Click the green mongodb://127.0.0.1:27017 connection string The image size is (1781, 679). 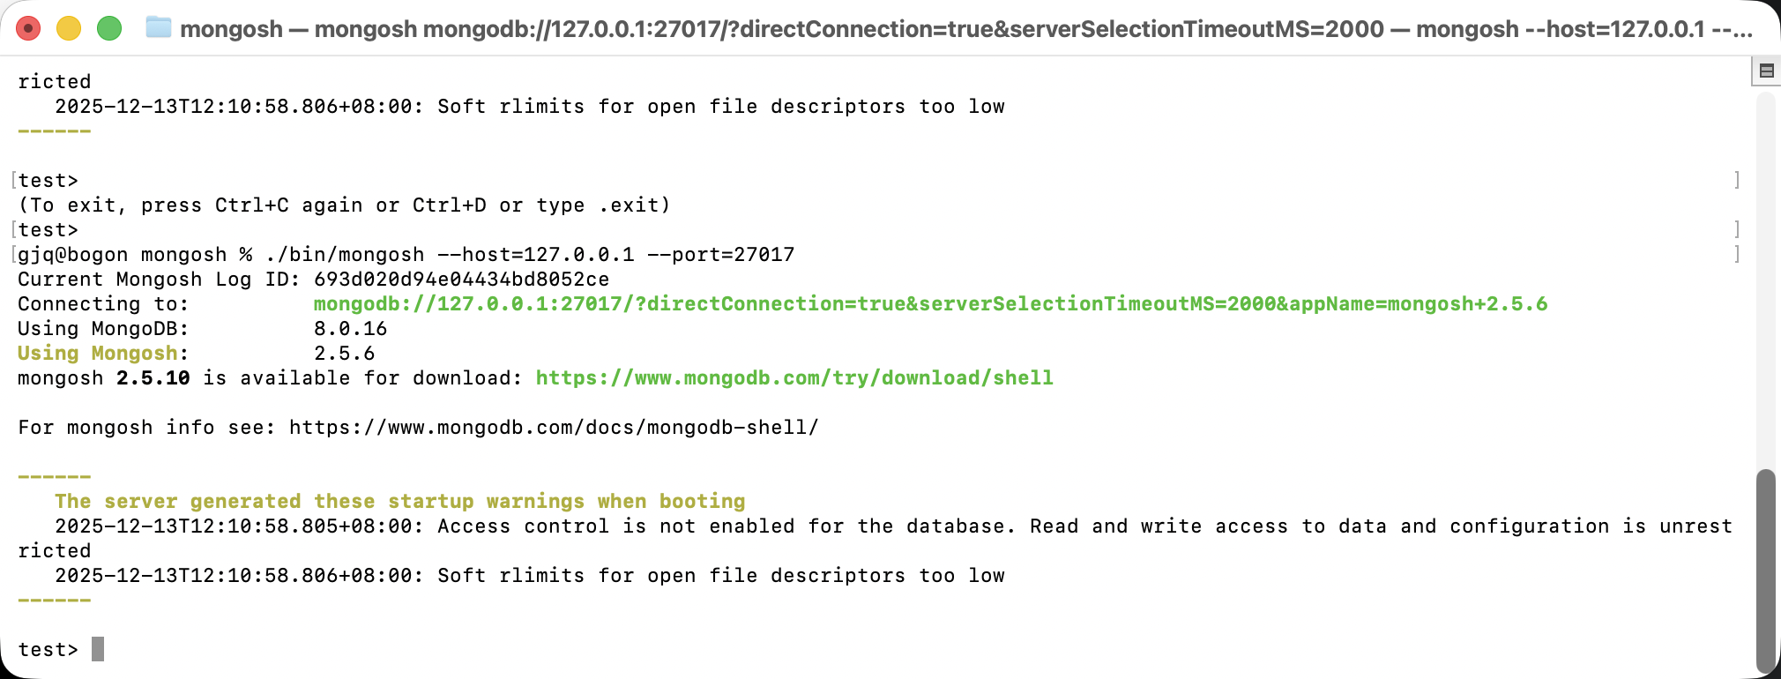930,304
